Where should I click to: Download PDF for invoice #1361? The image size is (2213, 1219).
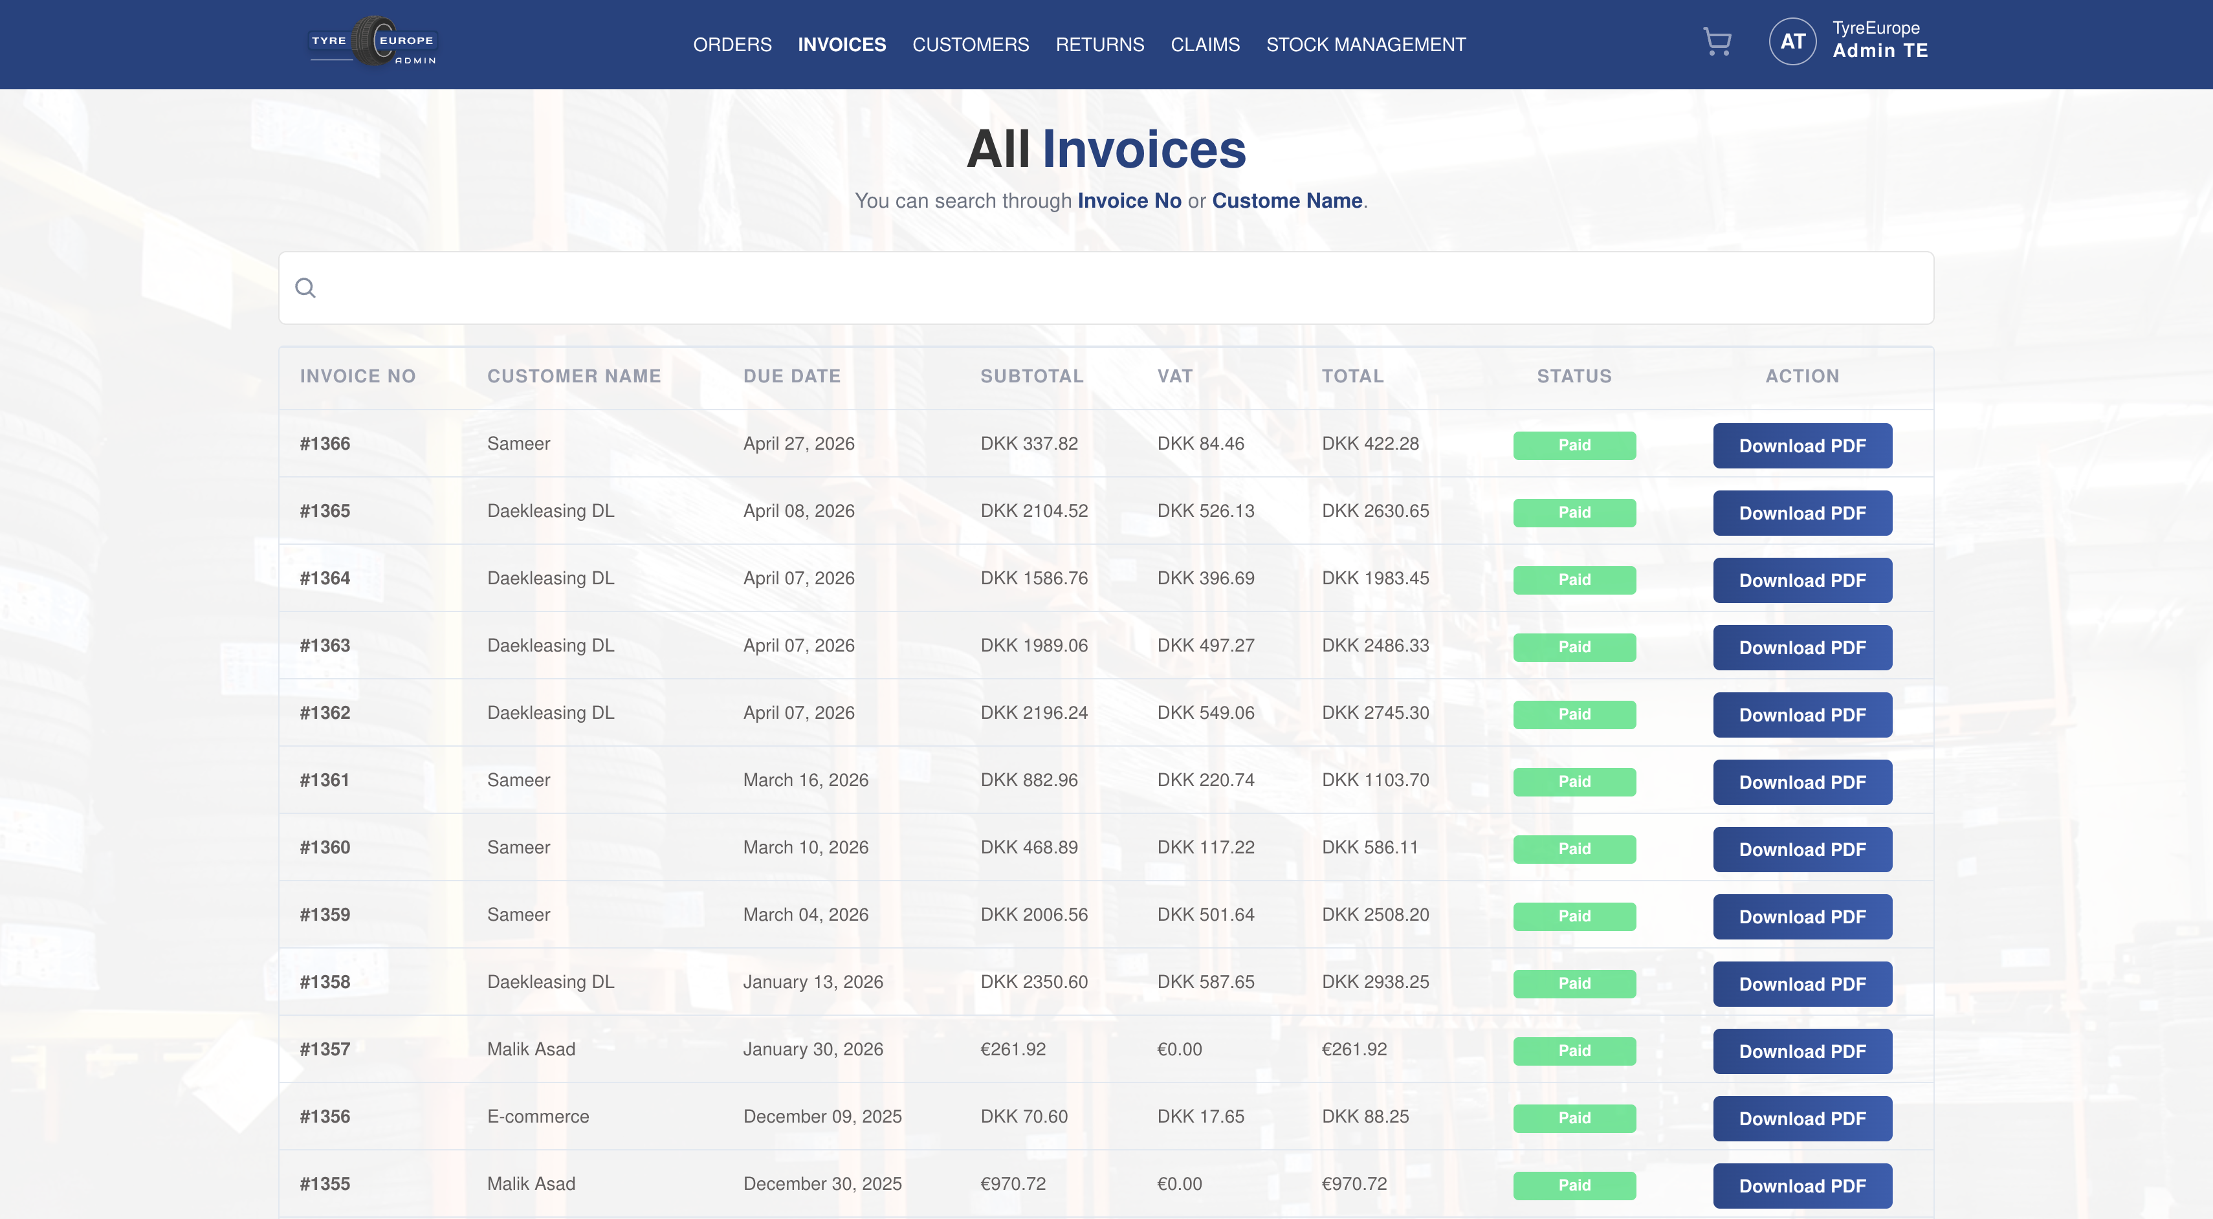pos(1801,782)
